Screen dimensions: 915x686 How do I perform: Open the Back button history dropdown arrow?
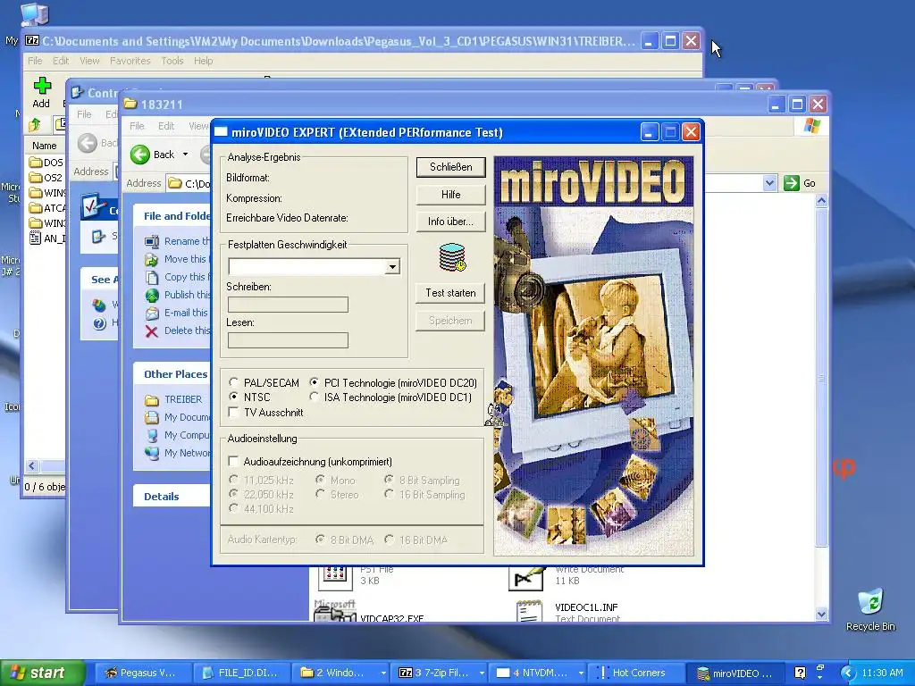[186, 155]
